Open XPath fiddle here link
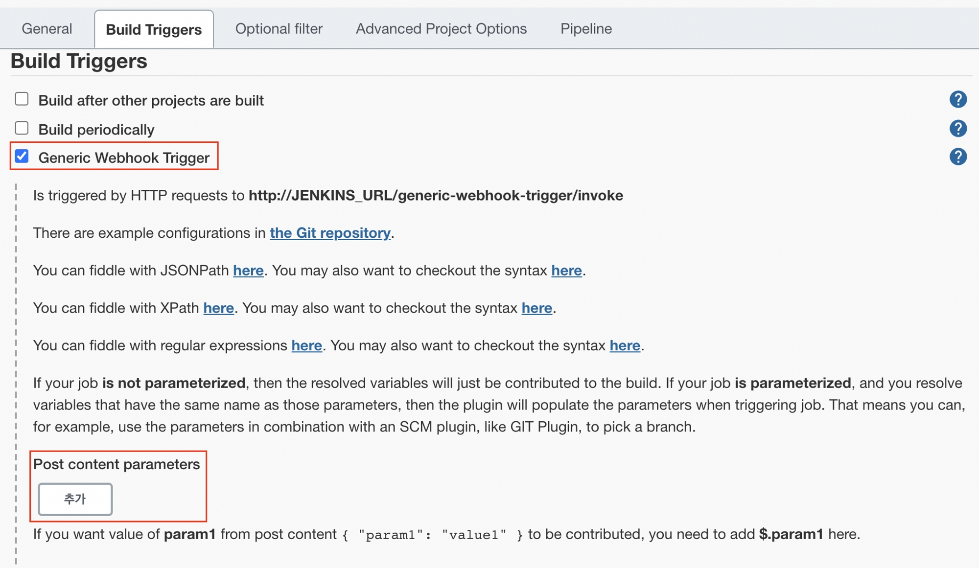Viewport: 979px width, 568px height. point(218,308)
